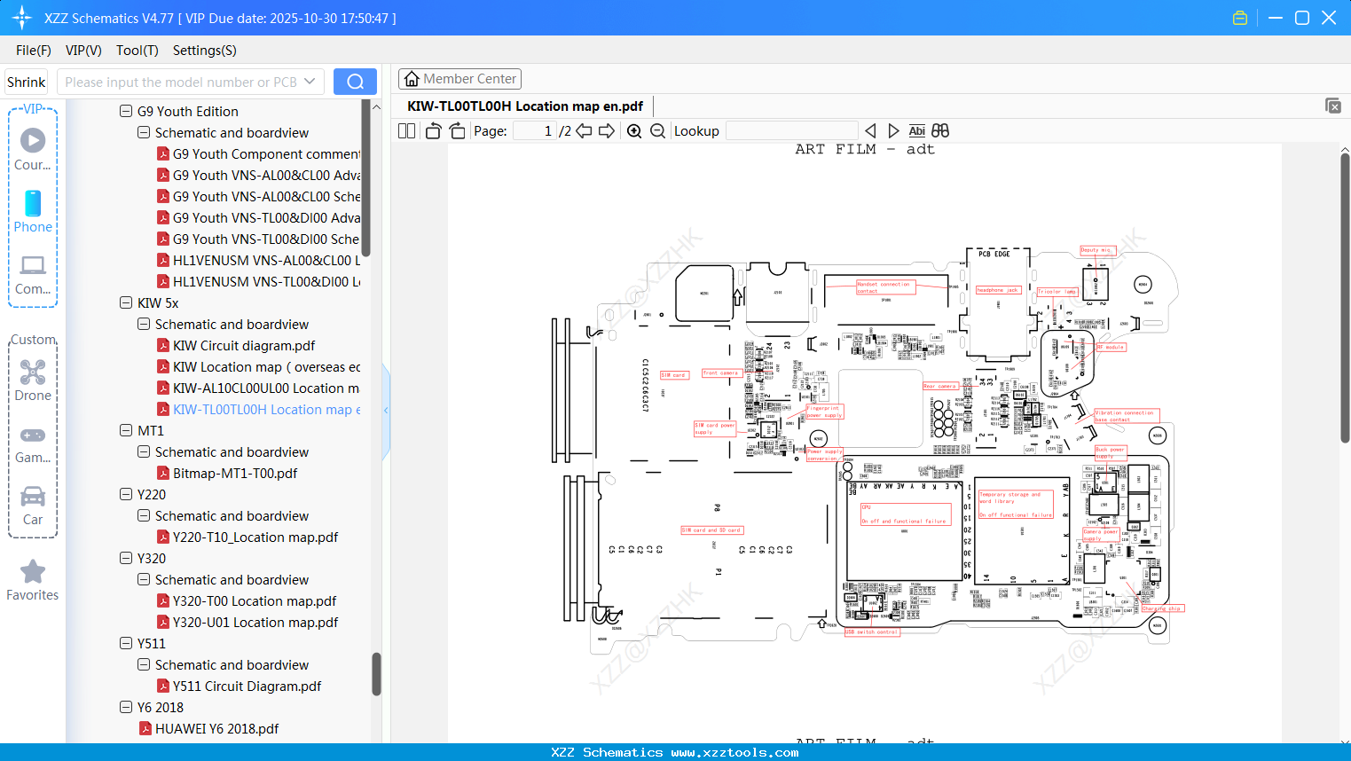This screenshot has height=761, width=1351.
Task: Click the Lookup text field
Action: pos(791,131)
